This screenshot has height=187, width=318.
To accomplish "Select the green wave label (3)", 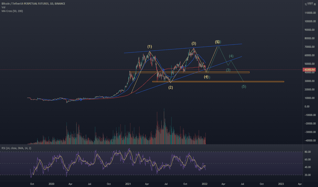I will [228, 70].
